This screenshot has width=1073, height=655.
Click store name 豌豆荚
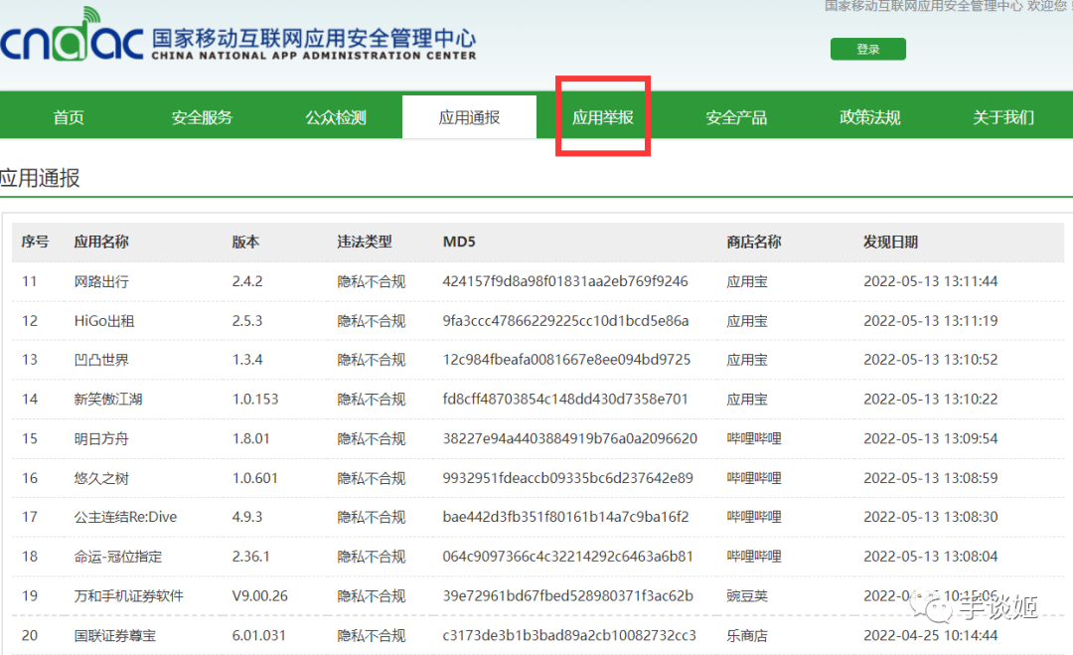pos(747,596)
